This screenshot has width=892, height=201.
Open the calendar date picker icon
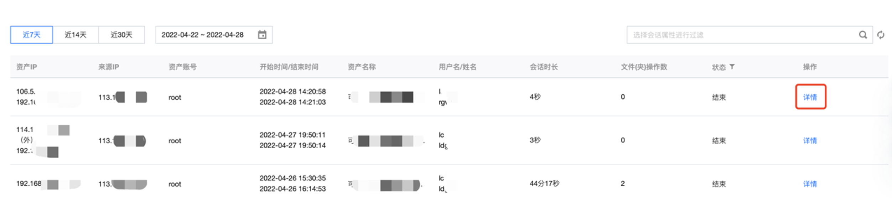262,35
